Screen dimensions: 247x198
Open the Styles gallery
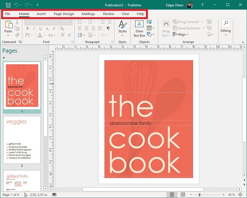122,28
